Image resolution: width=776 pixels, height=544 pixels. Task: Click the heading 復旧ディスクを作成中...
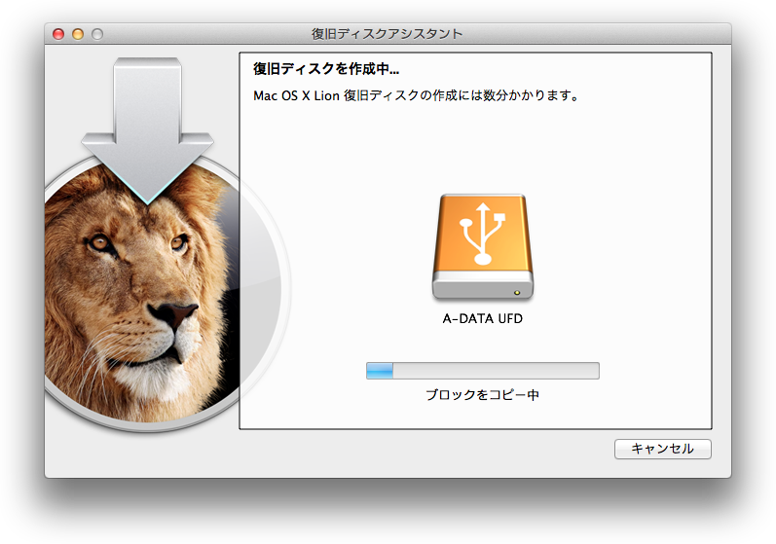coord(326,69)
